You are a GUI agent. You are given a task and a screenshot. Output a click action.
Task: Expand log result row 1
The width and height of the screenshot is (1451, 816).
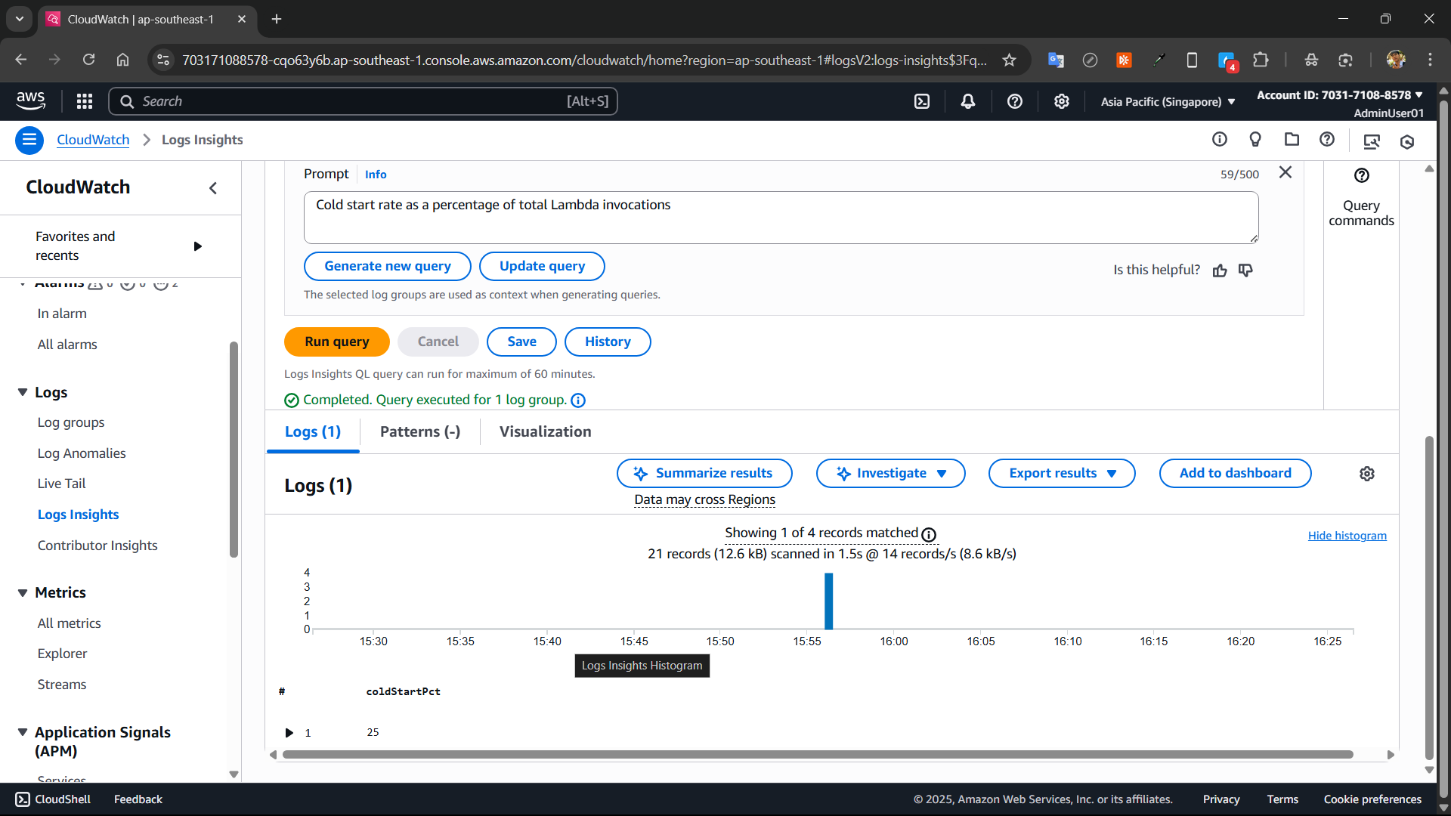click(289, 733)
